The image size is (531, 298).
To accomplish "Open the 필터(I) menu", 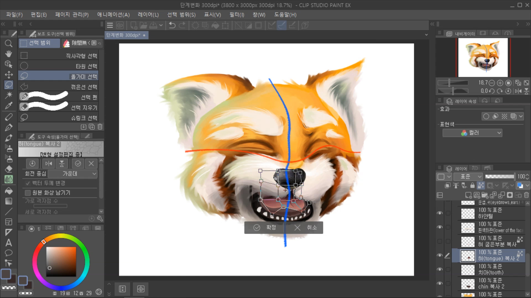I will pos(236,15).
